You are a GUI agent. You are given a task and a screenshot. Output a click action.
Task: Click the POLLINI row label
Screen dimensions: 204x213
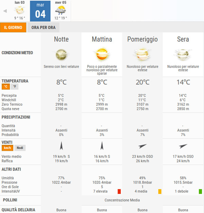tap(10, 200)
